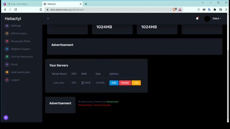Open the profile avatar
The height and width of the screenshot is (129, 230).
pyautogui.click(x=207, y=19)
